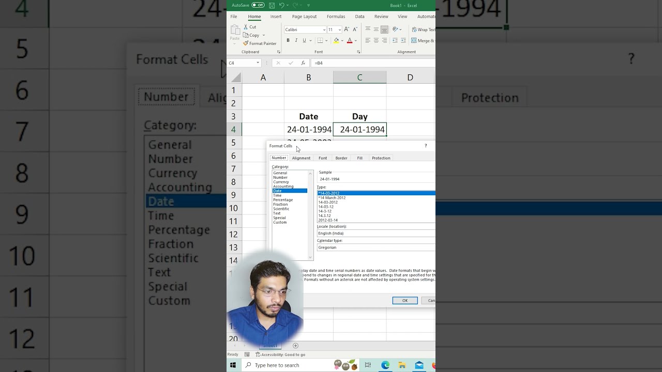Align text to the right
The height and width of the screenshot is (372, 662).
[384, 40]
